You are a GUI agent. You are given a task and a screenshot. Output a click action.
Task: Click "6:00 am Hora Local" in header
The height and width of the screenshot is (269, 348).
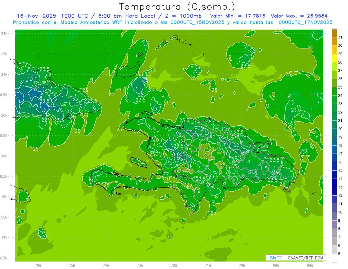(127, 16)
